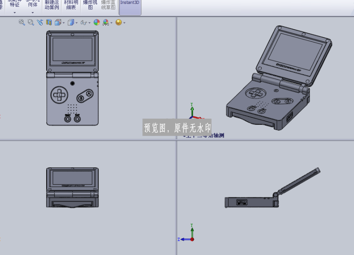Screen dimensions: 354x255
Task: Expand the 何体 reference geometry dropdown arrow
Action: pyautogui.click(x=33, y=13)
